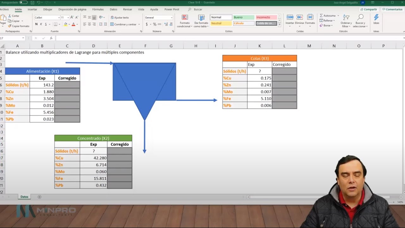This screenshot has height=228, width=405.
Task: Click the Save (Guardar) icon in title bar
Action: (x=32, y=3)
